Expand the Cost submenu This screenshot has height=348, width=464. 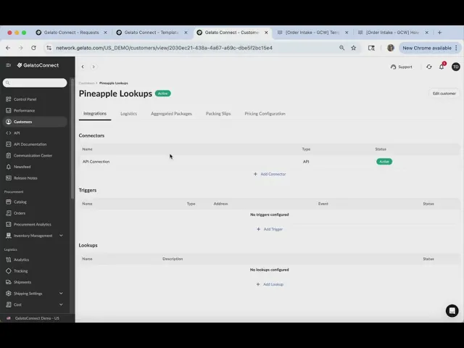pyautogui.click(x=61, y=304)
